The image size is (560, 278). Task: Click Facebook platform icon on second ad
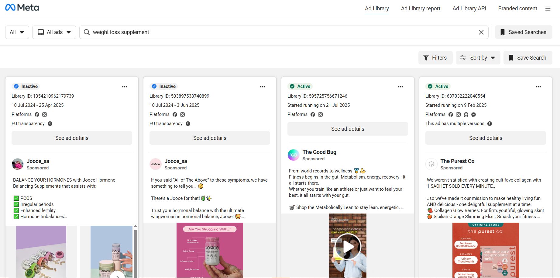coord(175,115)
